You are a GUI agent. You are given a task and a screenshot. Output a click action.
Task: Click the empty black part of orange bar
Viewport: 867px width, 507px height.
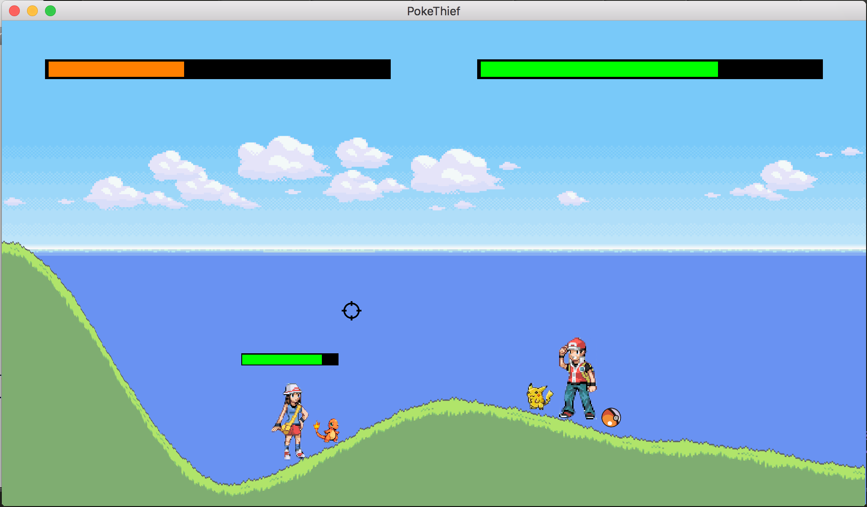(x=287, y=69)
